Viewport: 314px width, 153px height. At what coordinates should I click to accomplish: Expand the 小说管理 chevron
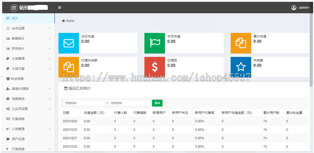pyautogui.click(x=50, y=59)
